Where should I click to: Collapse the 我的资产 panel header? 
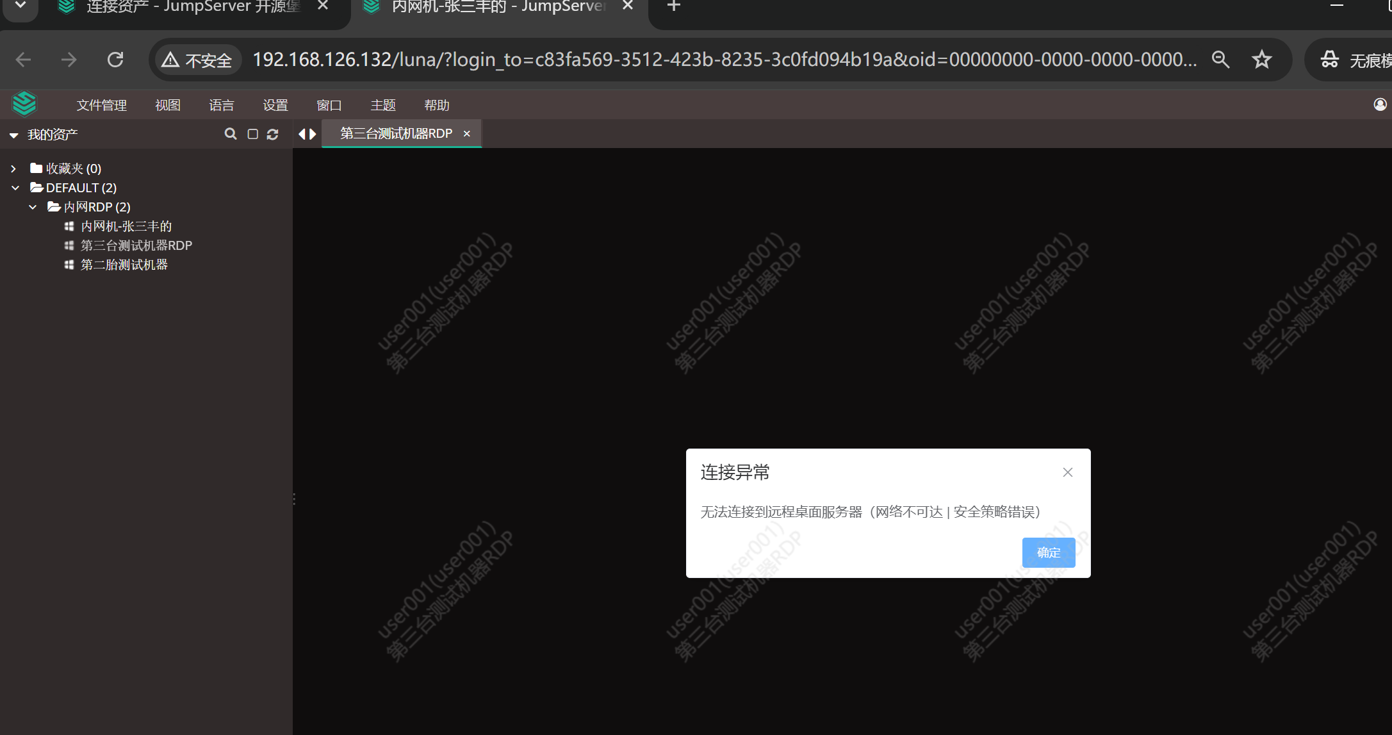(14, 135)
